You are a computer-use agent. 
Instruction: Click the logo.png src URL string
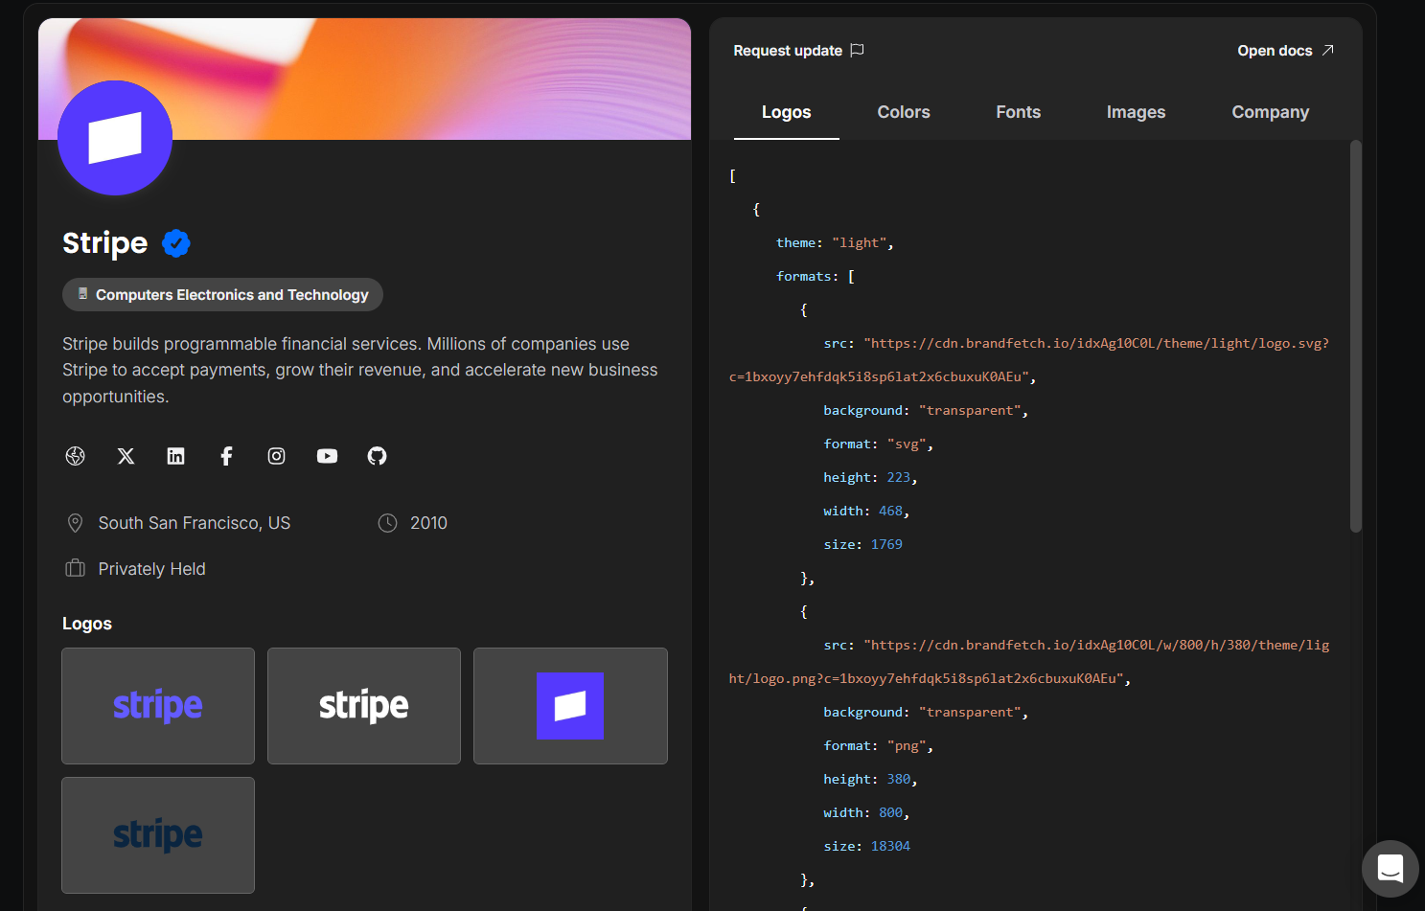point(1029,662)
